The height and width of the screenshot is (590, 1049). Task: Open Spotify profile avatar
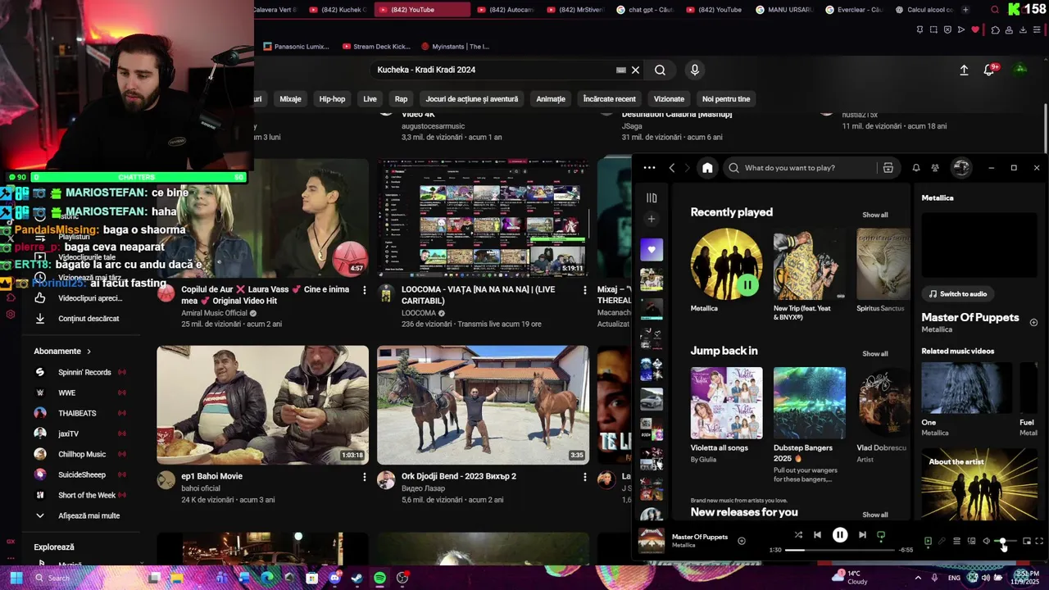point(960,167)
